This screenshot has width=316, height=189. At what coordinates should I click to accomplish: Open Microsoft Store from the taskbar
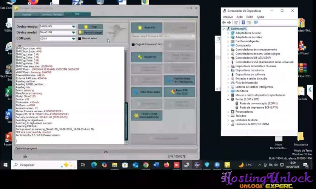pos(125,165)
